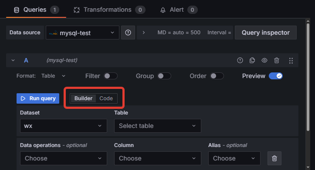Switch to the Transformations tab
This screenshot has height=170, width=315.
pos(109,10)
